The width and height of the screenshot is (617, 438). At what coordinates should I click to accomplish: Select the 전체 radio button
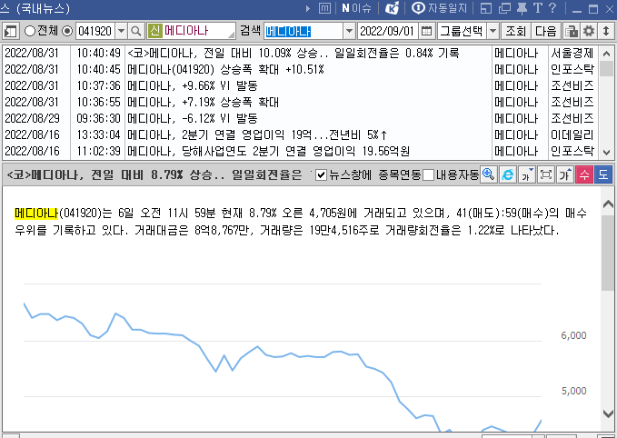[30, 31]
